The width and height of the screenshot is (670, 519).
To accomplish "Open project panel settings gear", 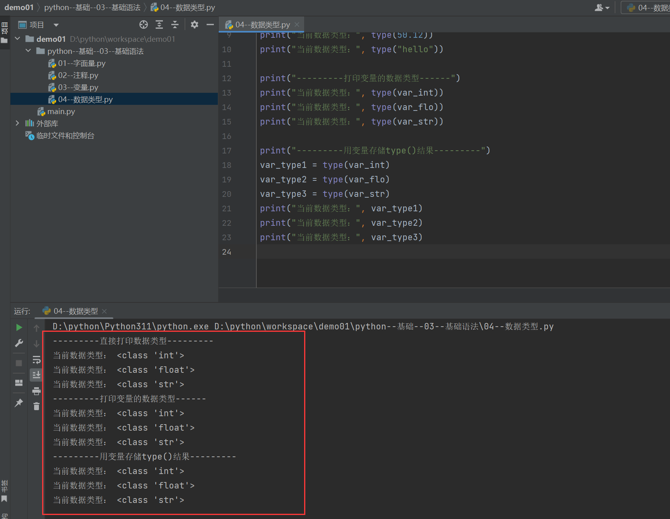I will 195,25.
